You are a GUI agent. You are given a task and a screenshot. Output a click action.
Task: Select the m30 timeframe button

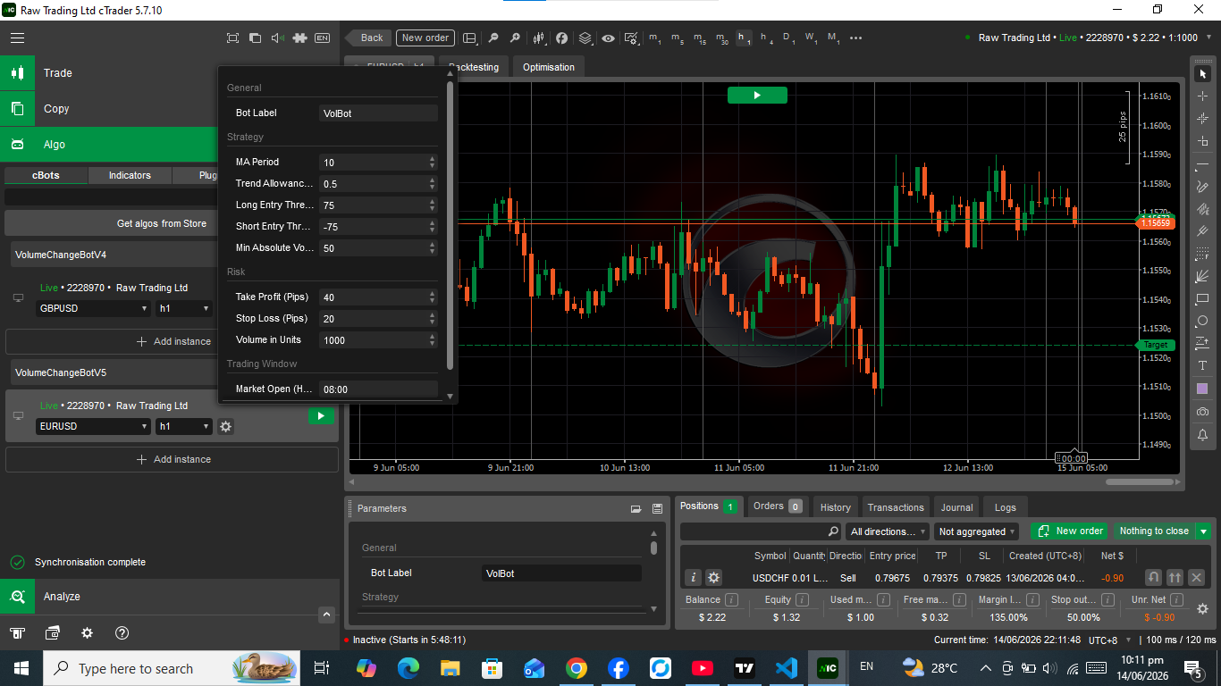(x=721, y=38)
